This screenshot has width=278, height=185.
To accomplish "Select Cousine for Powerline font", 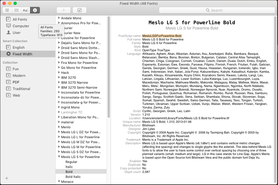I will tap(78, 38).
